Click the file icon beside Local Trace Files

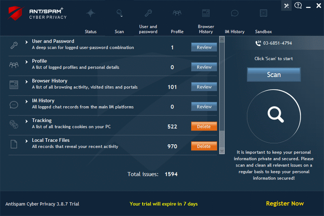[x=14, y=144]
